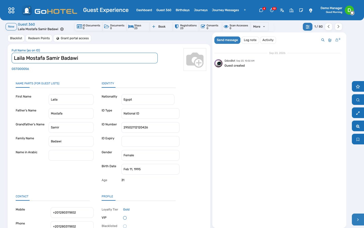Go to the next guest record

point(338,27)
